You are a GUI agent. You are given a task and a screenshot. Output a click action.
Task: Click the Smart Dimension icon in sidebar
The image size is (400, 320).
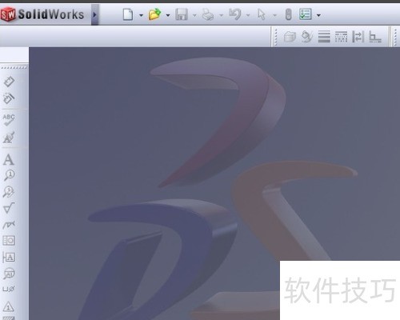tap(9, 82)
